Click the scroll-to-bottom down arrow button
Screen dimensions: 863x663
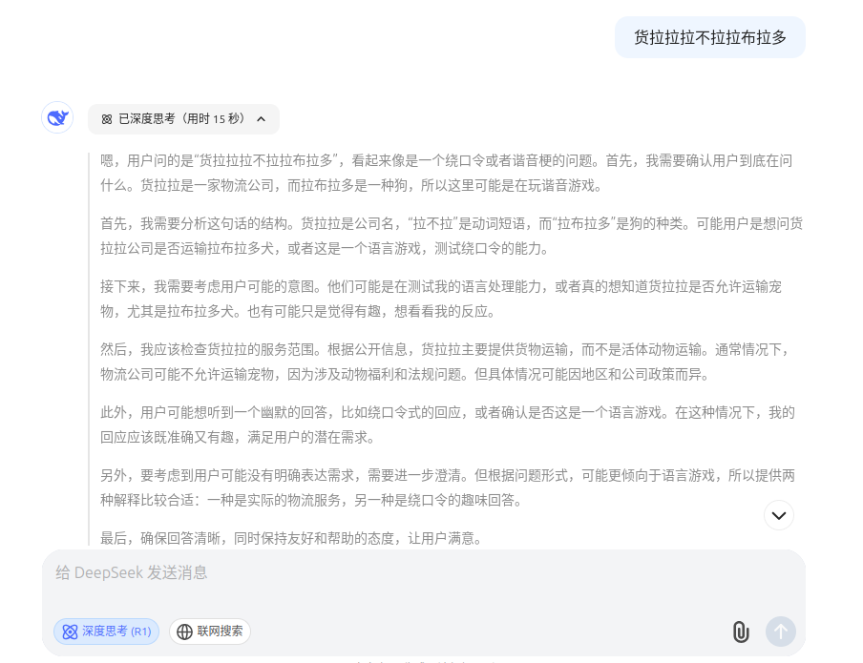pyautogui.click(x=779, y=515)
